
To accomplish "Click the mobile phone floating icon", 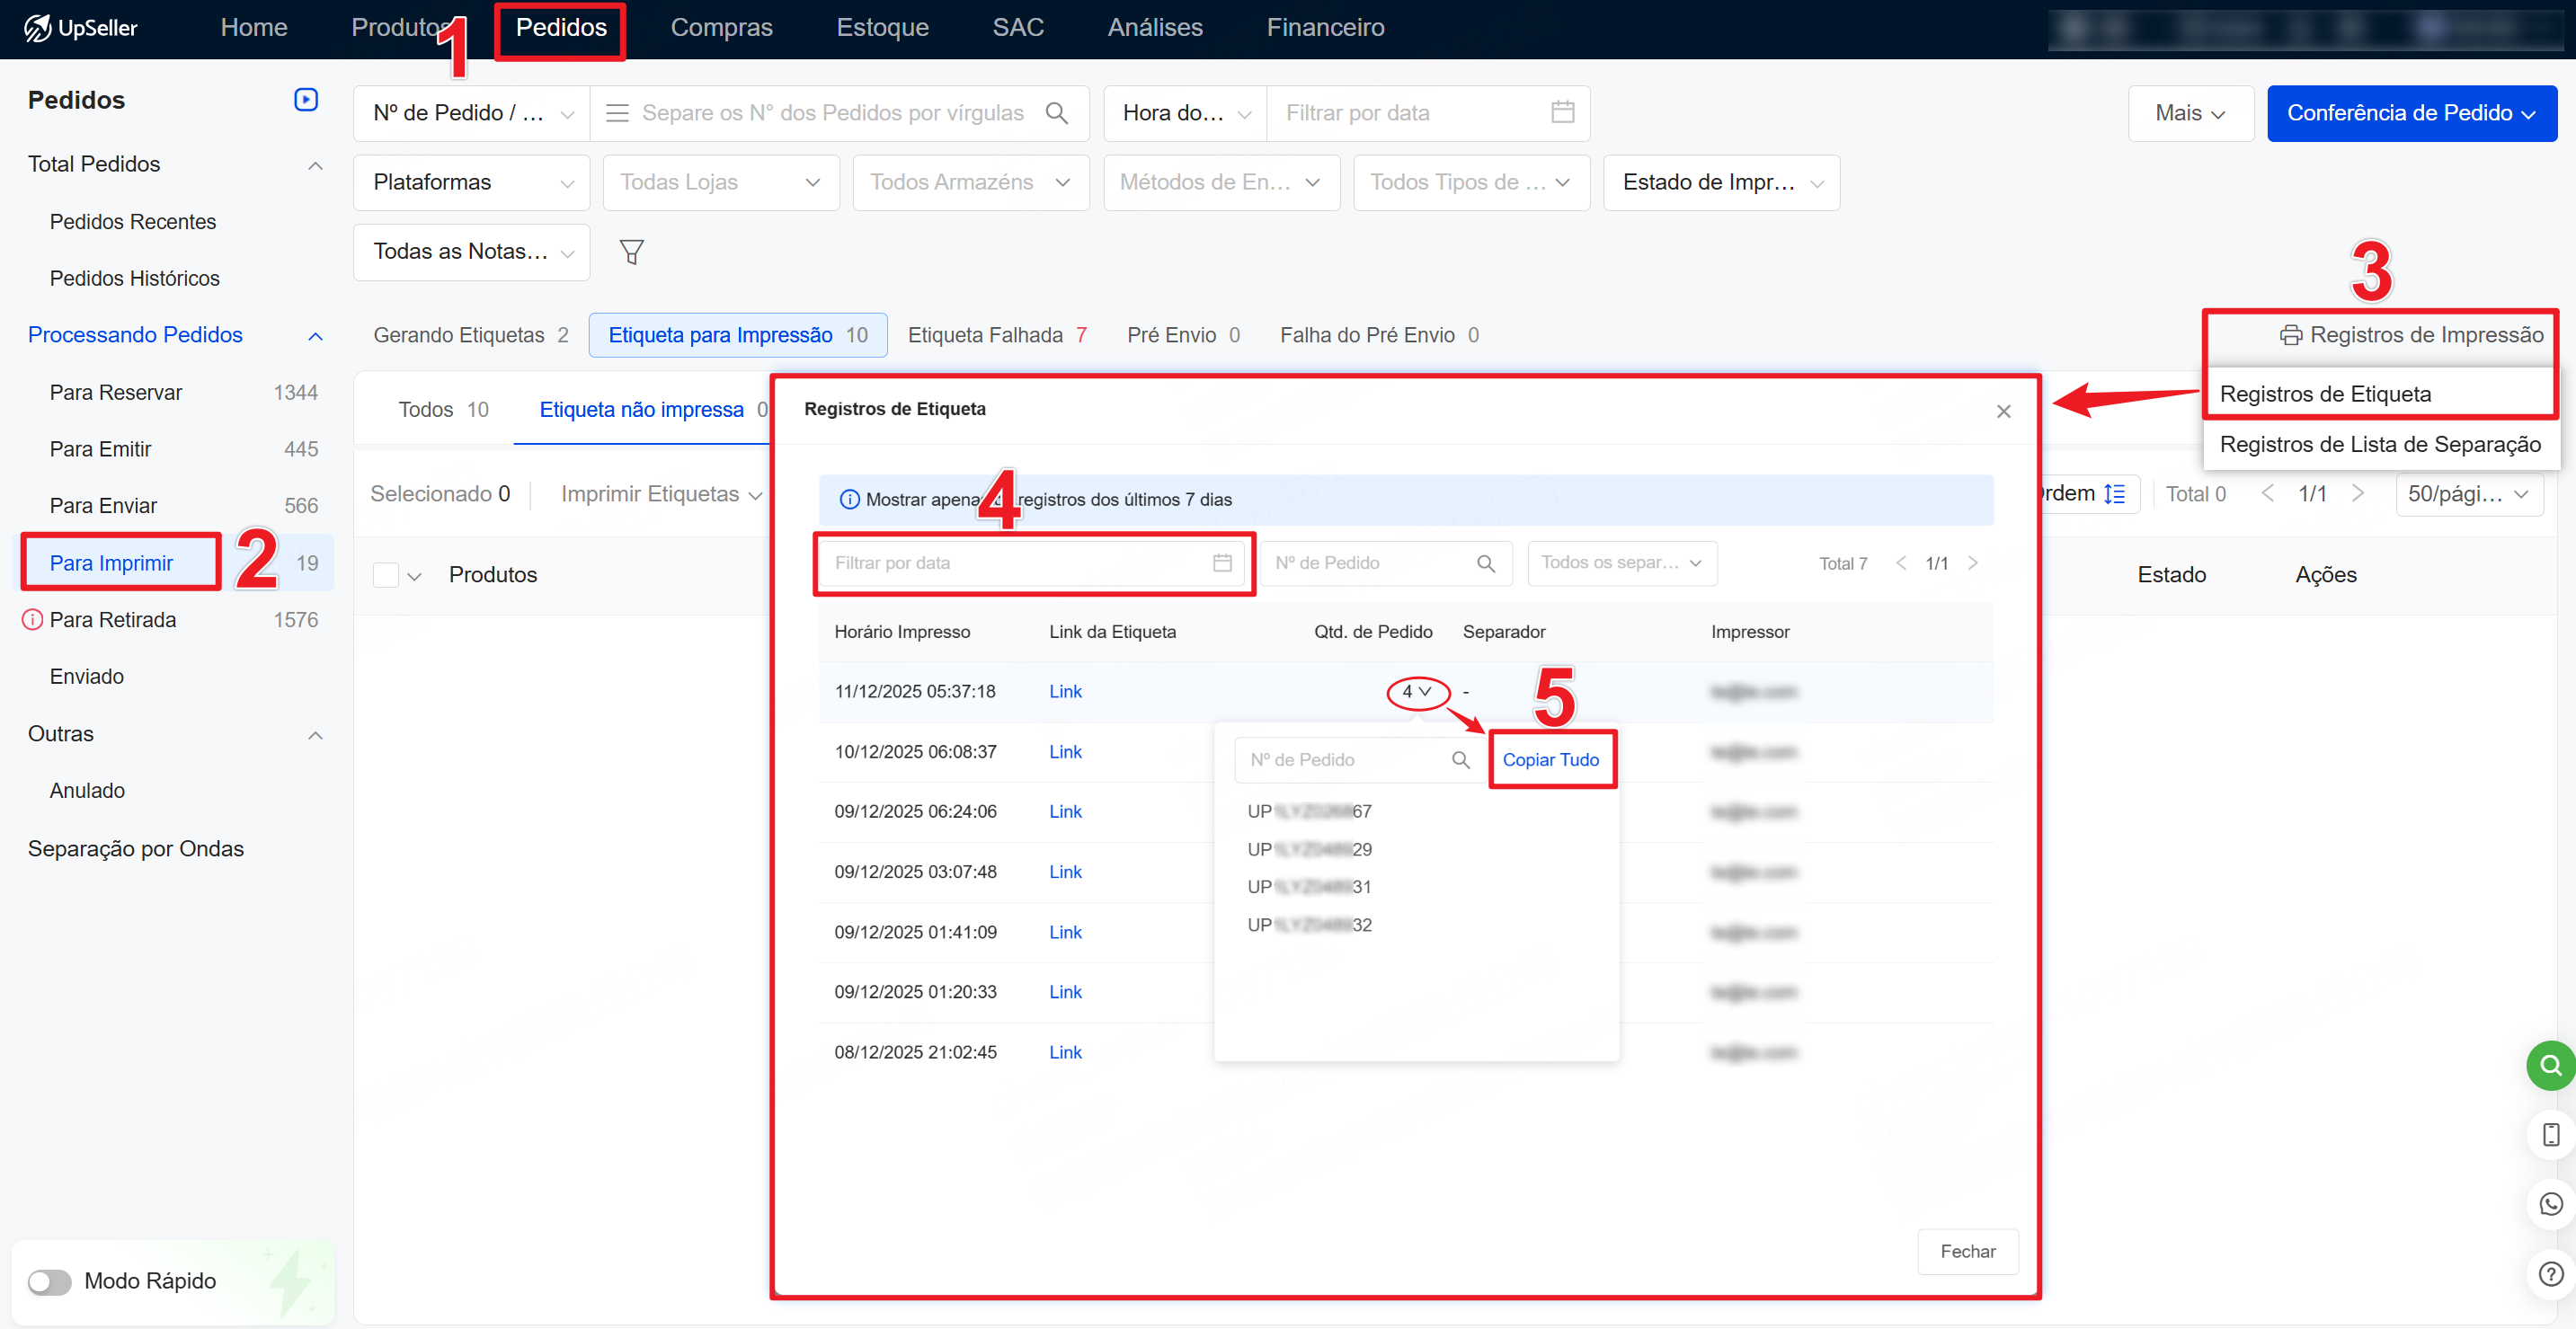I will click(2550, 1135).
